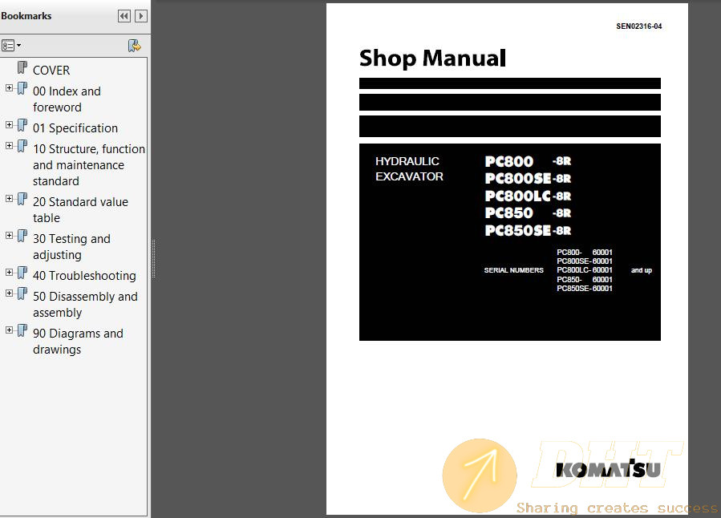The width and height of the screenshot is (721, 518).
Task: Click HYDRAULIC EXCAVATOR text on cover
Action: [409, 168]
